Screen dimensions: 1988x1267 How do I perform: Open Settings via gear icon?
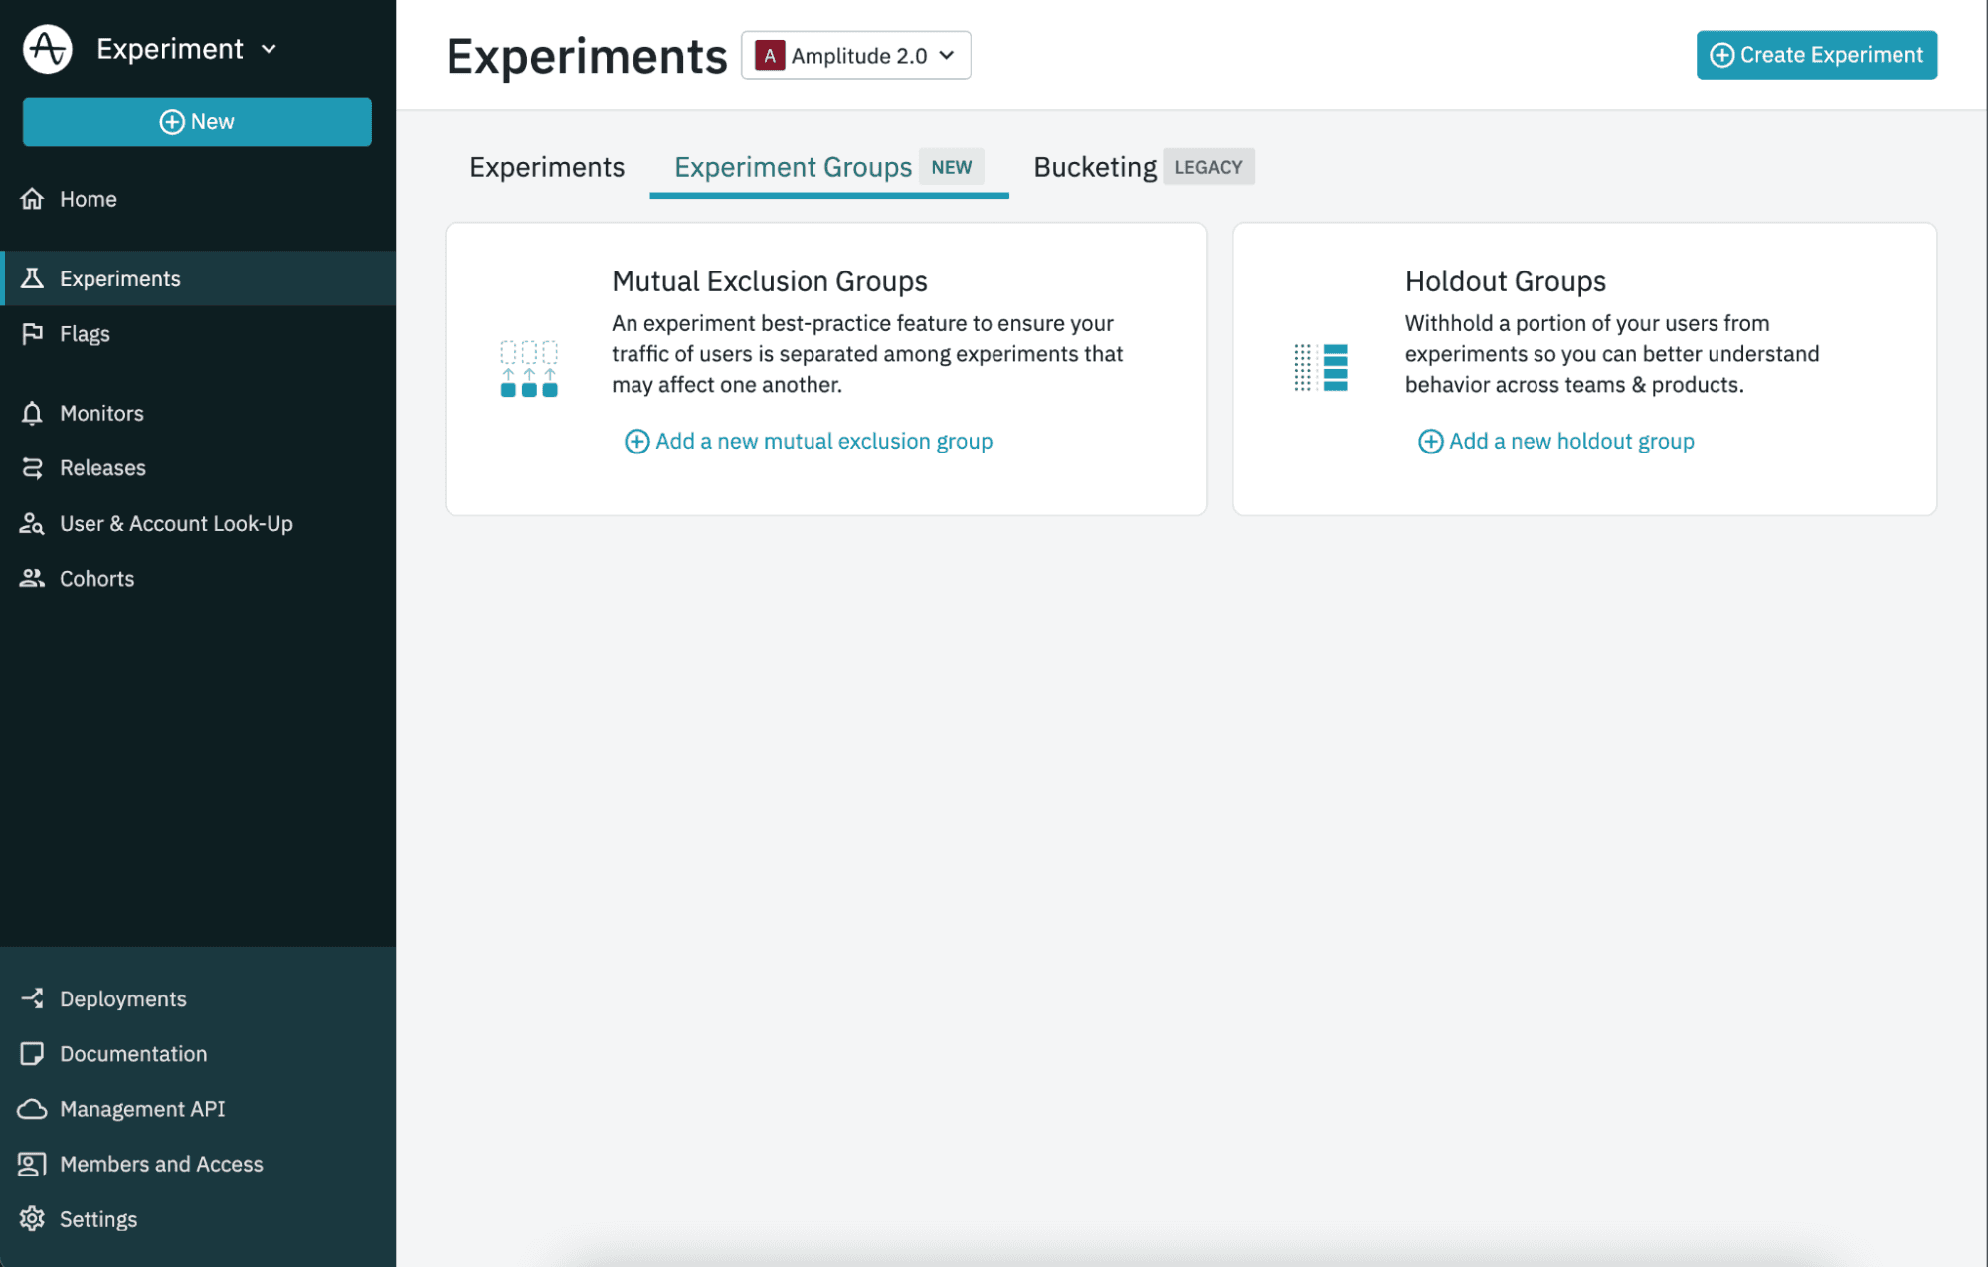(x=32, y=1219)
